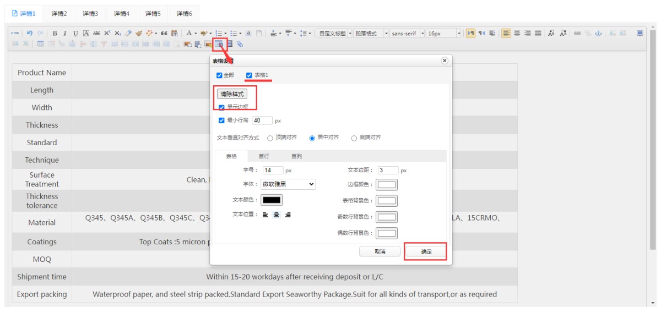This screenshot has height=313, width=661.
Task: Set left-to-right text direction
Action: point(471,34)
